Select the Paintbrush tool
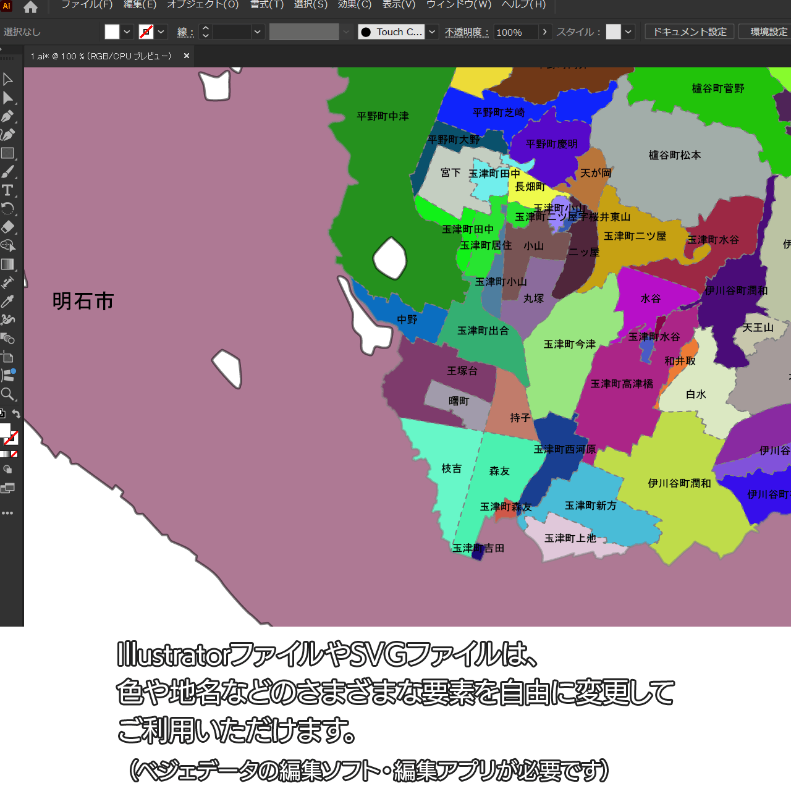 (7, 172)
